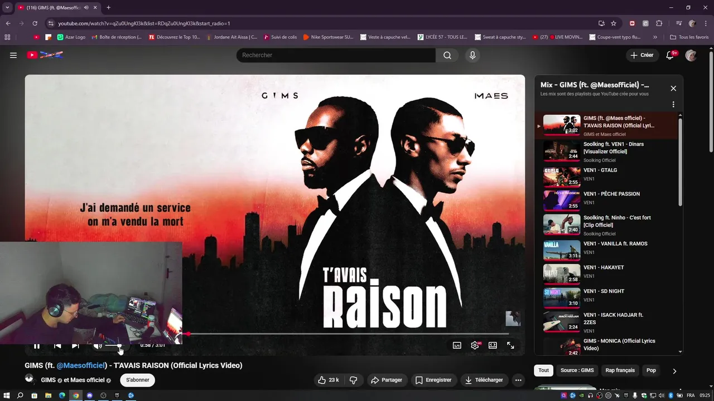This screenshot has height=401, width=714.
Task: Save the video with Enregistrer
Action: point(433,380)
